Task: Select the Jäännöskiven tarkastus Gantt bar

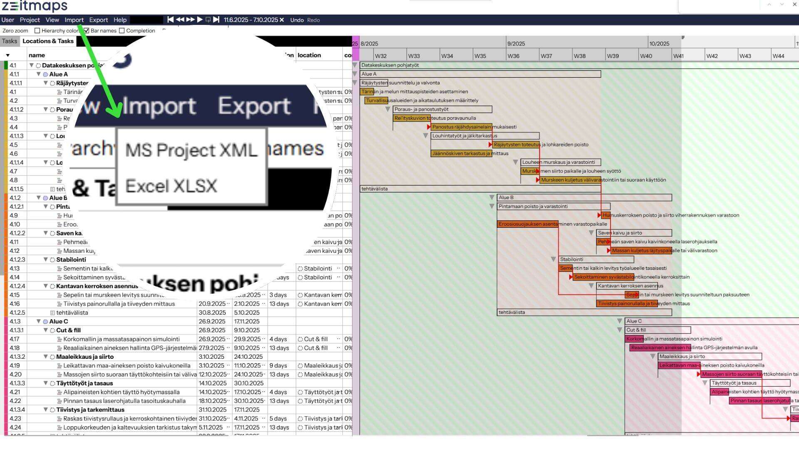Action: pyautogui.click(x=461, y=153)
